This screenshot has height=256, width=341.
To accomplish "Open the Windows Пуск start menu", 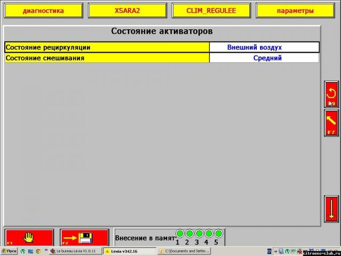I will (9, 251).
